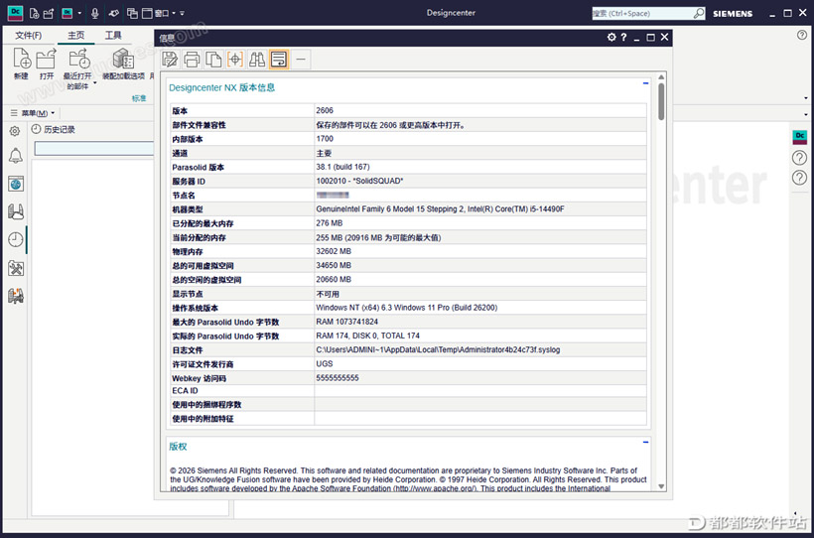Click the binoculars find icon in 信息 window
This screenshot has width=814, height=538.
tap(257, 60)
